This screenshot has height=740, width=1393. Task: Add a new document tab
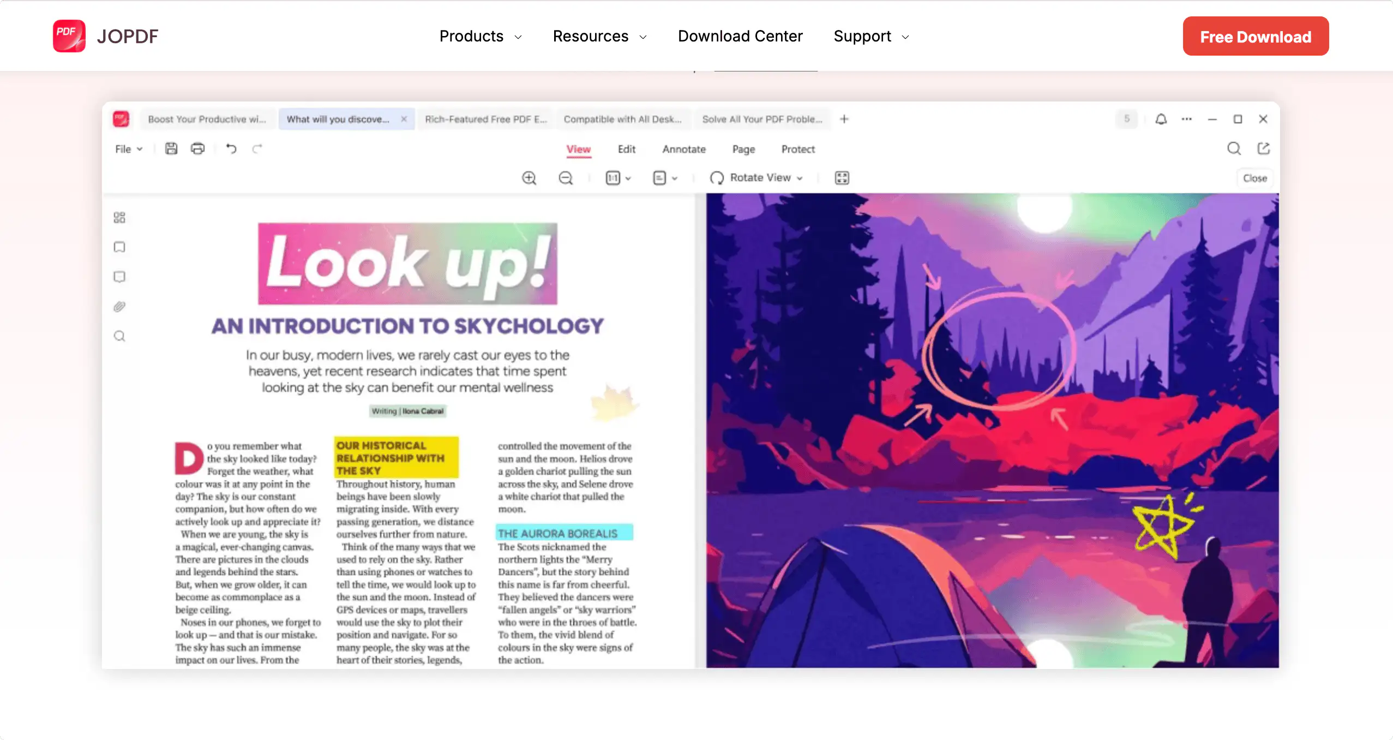pyautogui.click(x=844, y=119)
